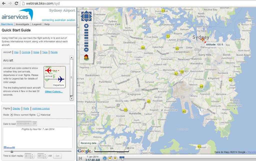Pause the flight replay
Viewport: 256px width, 161px height.
115,158
